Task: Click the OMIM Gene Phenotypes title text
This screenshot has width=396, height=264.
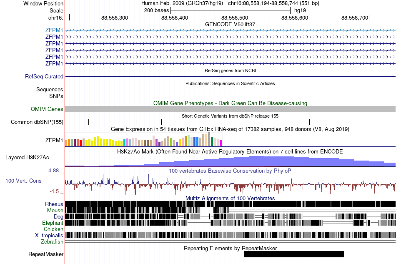Action: [x=230, y=103]
